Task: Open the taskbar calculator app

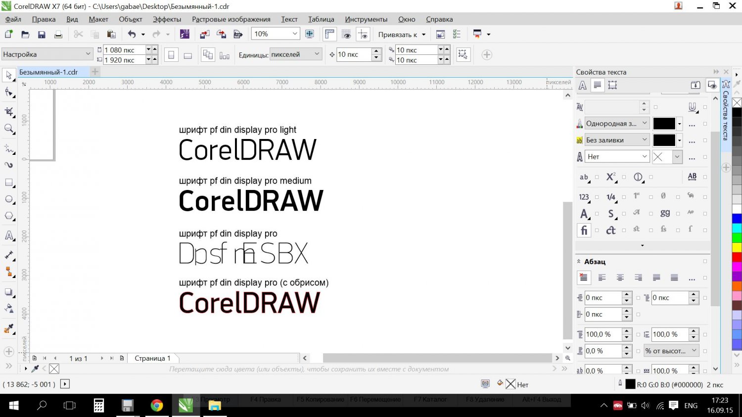Action: coord(99,406)
